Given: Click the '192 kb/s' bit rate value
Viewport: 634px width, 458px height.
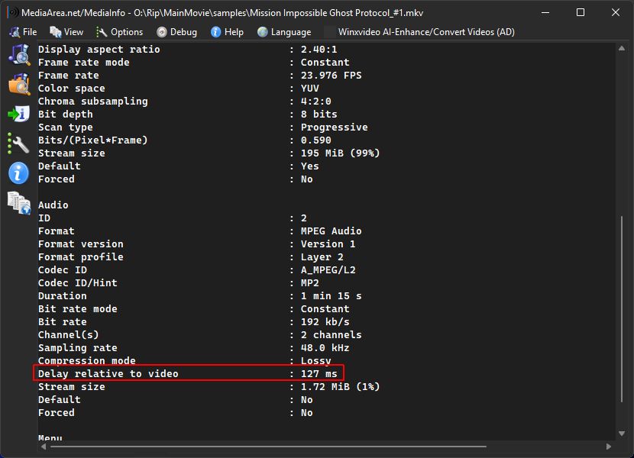Looking at the screenshot, I should 325,322.
